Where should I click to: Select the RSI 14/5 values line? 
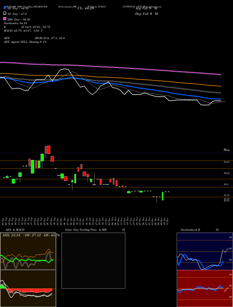(27, 27)
